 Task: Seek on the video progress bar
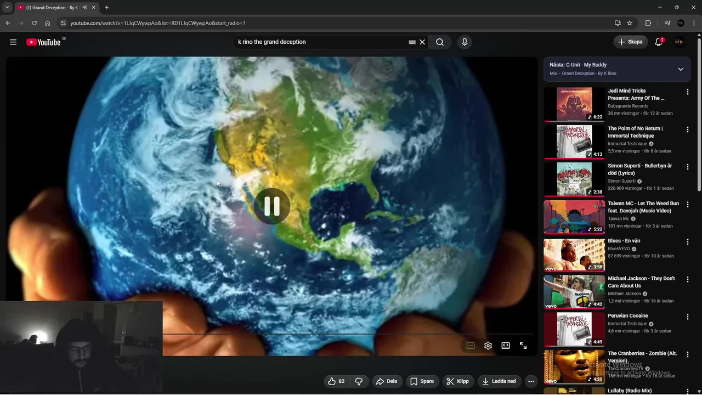(x=348, y=334)
